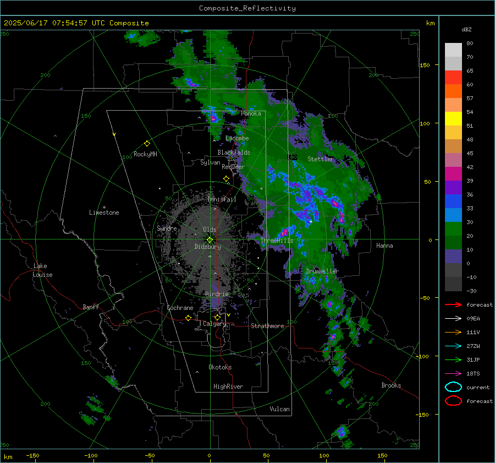Click the magenta 18TS arrow icon
This screenshot has width=495, height=463.
tap(453, 374)
